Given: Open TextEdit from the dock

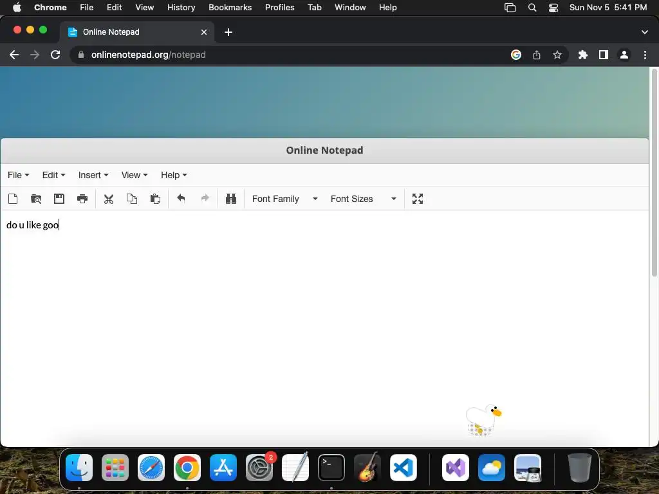Looking at the screenshot, I should coord(295,467).
